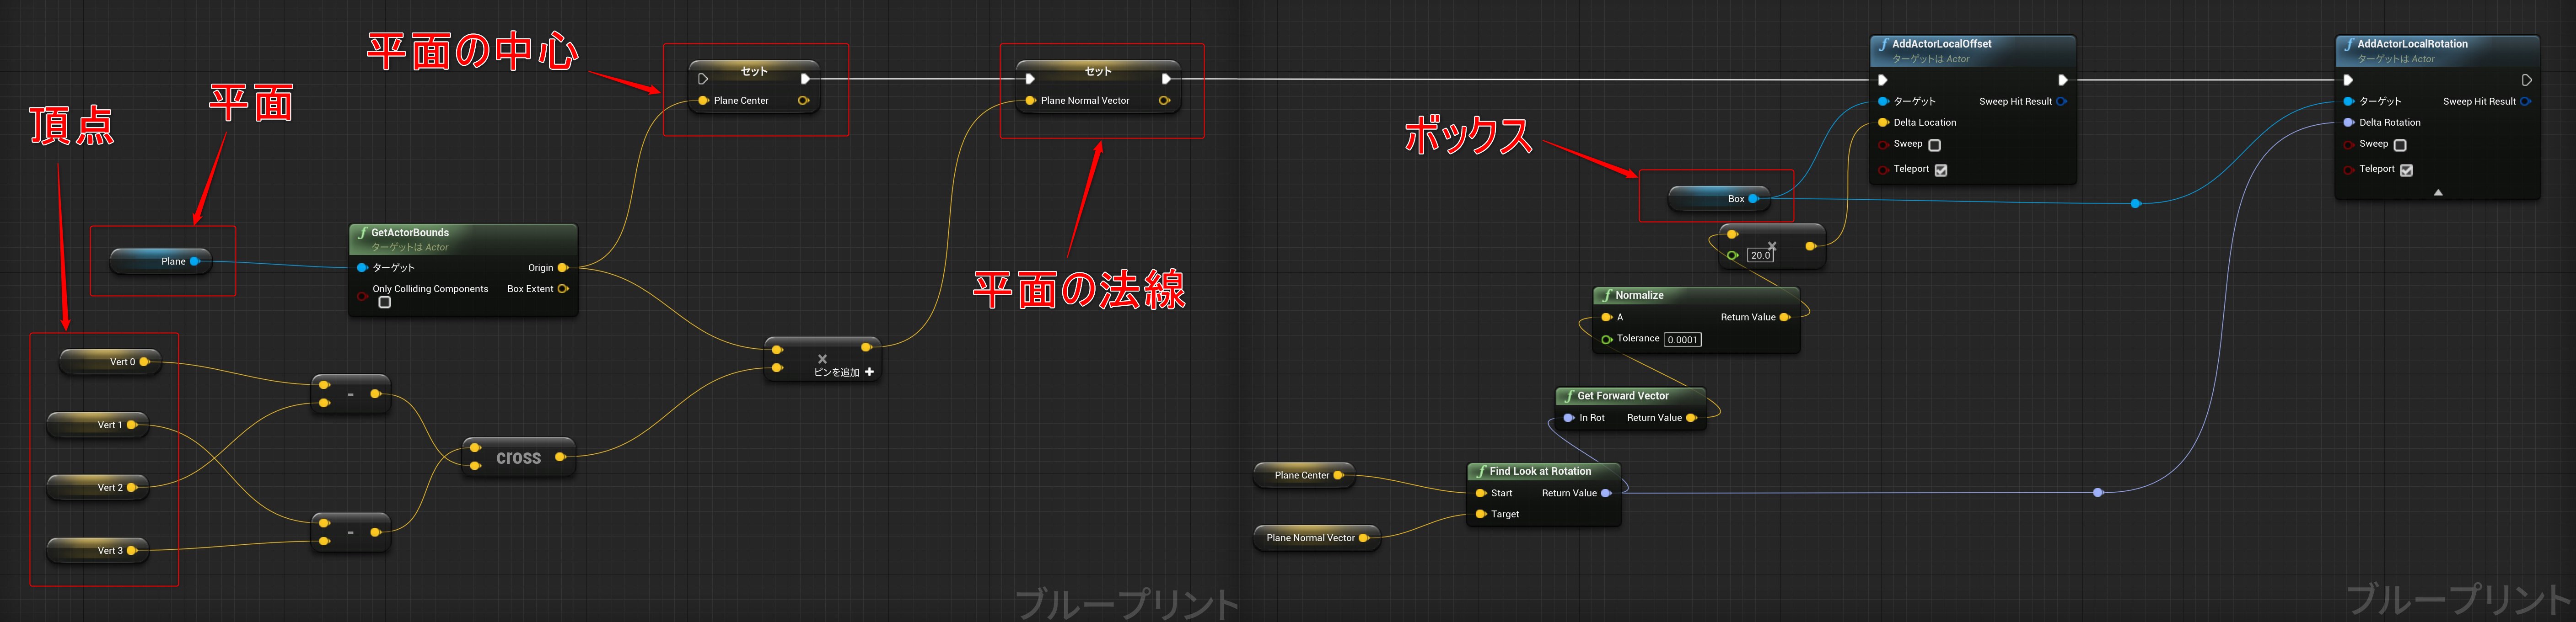Select the Find Look at Rotation node title

[1540, 471]
